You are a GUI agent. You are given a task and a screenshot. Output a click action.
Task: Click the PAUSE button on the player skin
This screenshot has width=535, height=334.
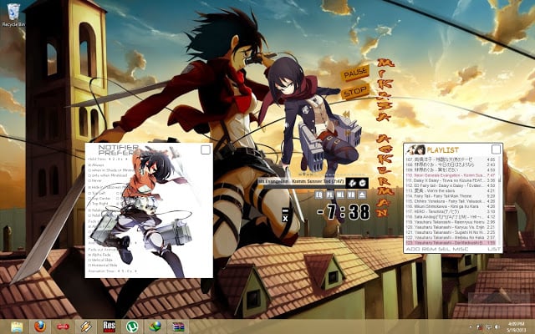355,73
